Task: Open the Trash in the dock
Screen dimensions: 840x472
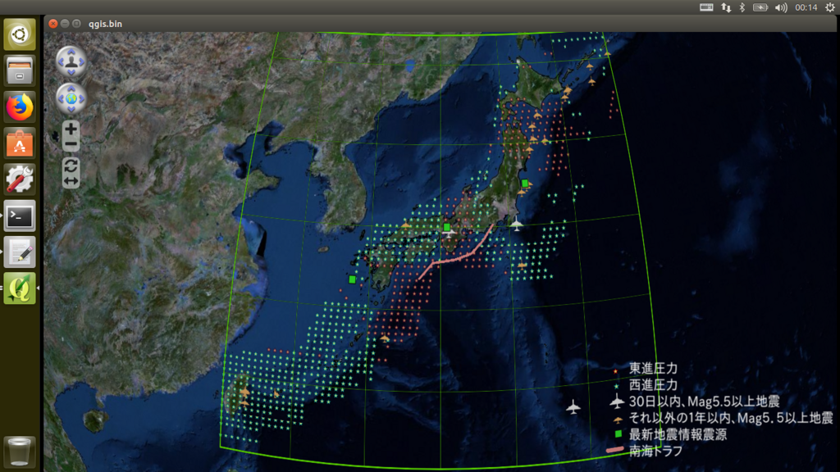Action: (x=20, y=452)
